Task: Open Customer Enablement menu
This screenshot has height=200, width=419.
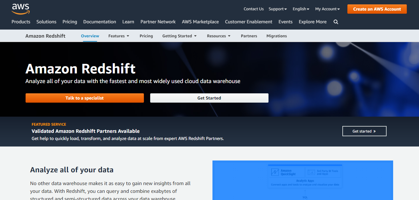Action: (x=249, y=22)
